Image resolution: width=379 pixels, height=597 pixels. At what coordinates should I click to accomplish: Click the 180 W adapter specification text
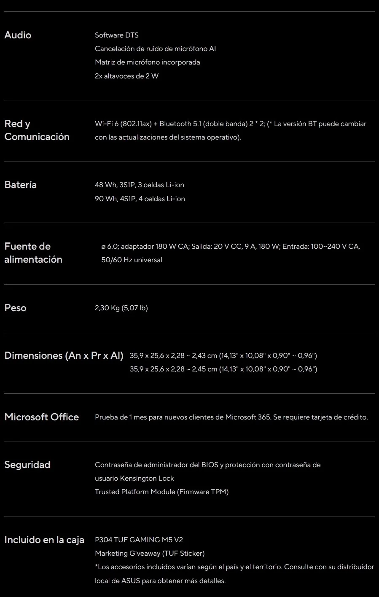pyautogui.click(x=230, y=253)
